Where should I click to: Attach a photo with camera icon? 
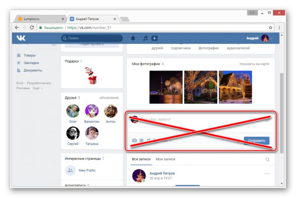click(134, 140)
